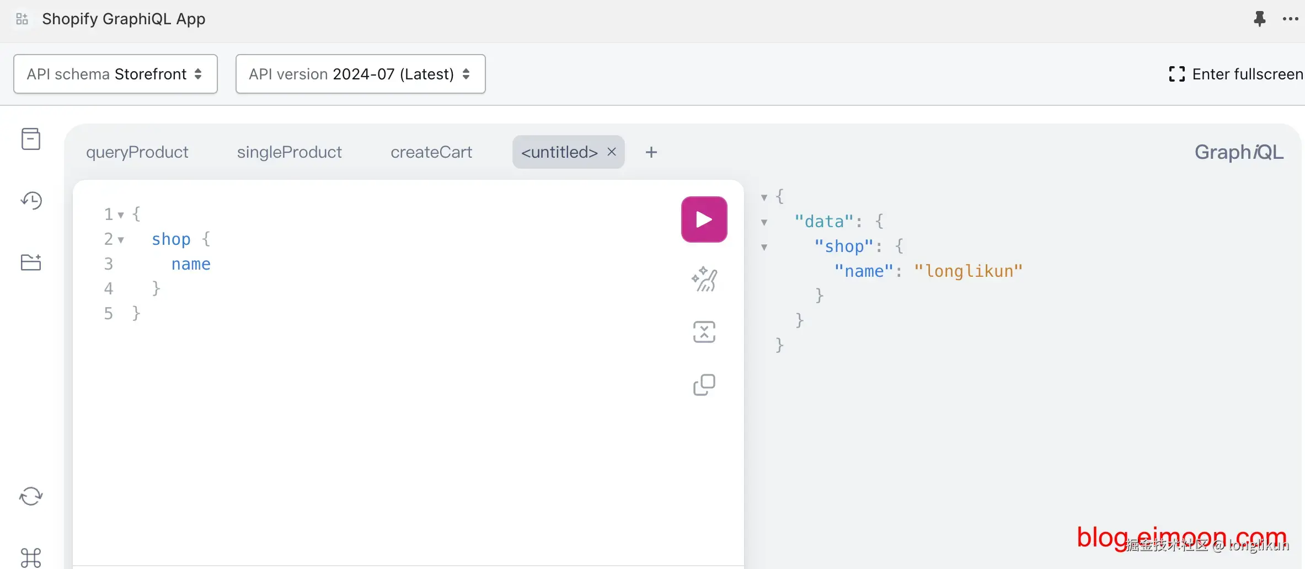Collapse the shop block on line 2
This screenshot has width=1305, height=569.
click(121, 240)
